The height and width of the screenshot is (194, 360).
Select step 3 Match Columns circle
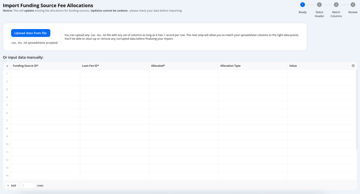coord(336,5)
